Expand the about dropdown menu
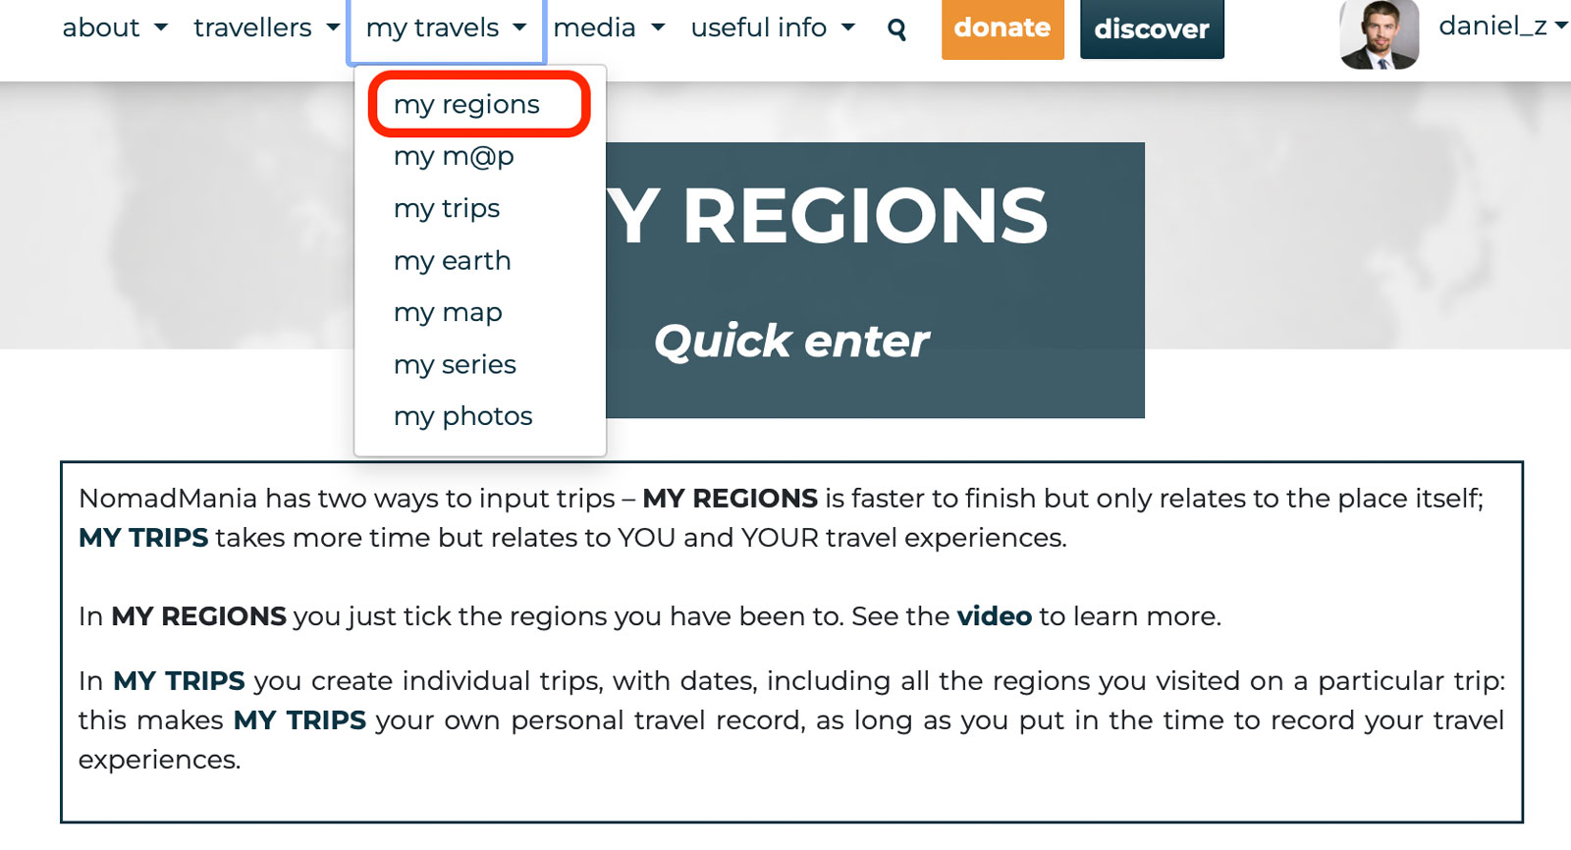1571x850 pixels. click(114, 27)
